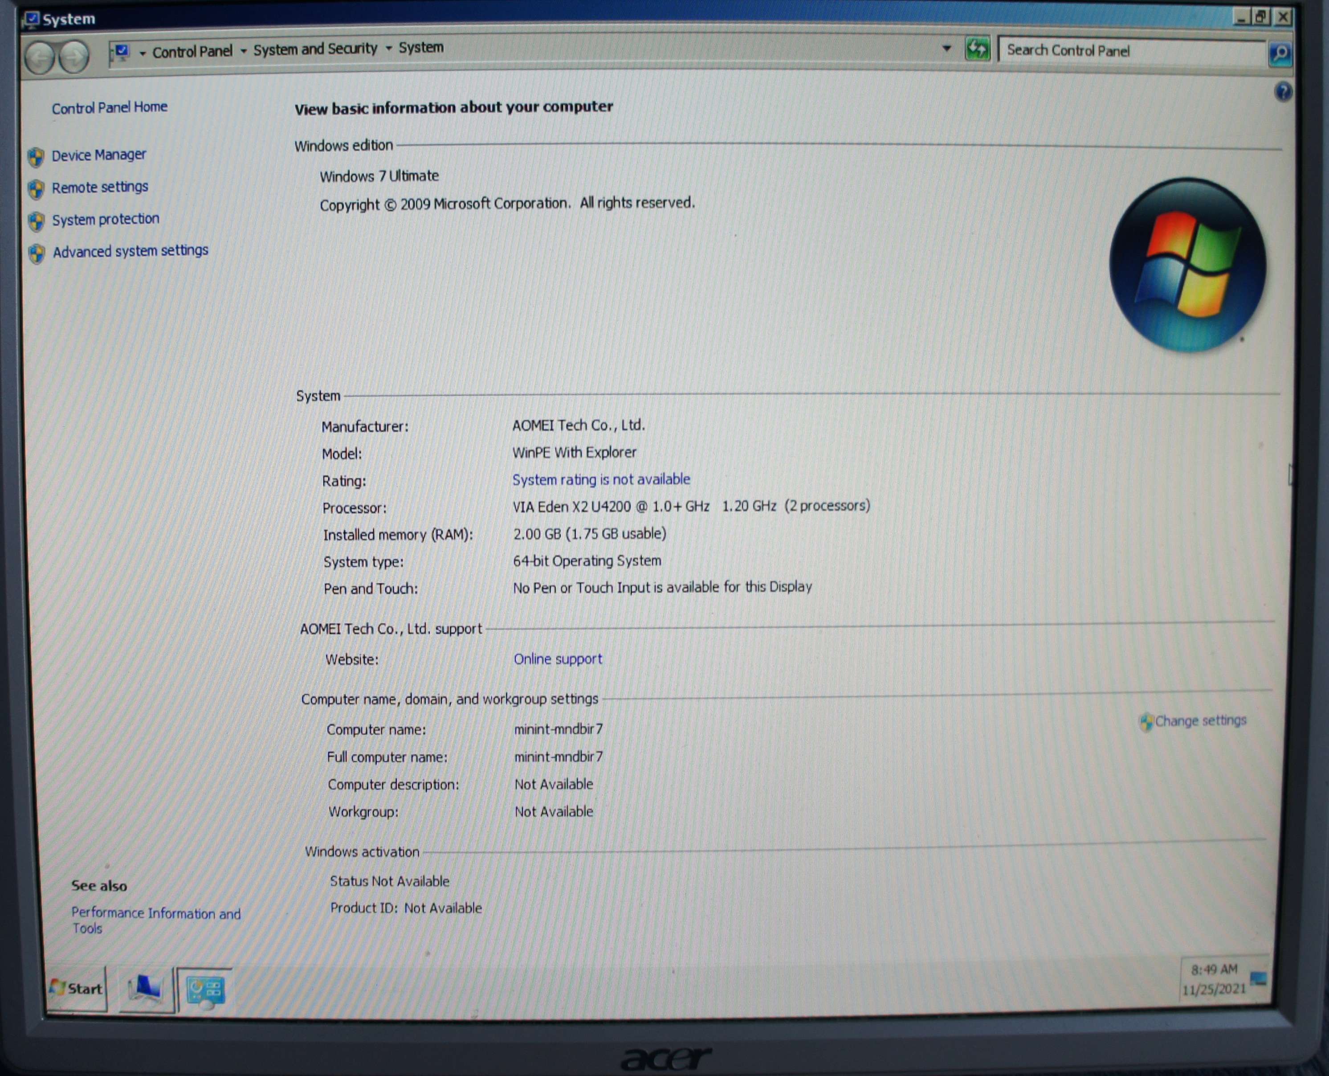The image size is (1329, 1076).
Task: Click the WinPE With Explorer model value
Action: point(574,453)
